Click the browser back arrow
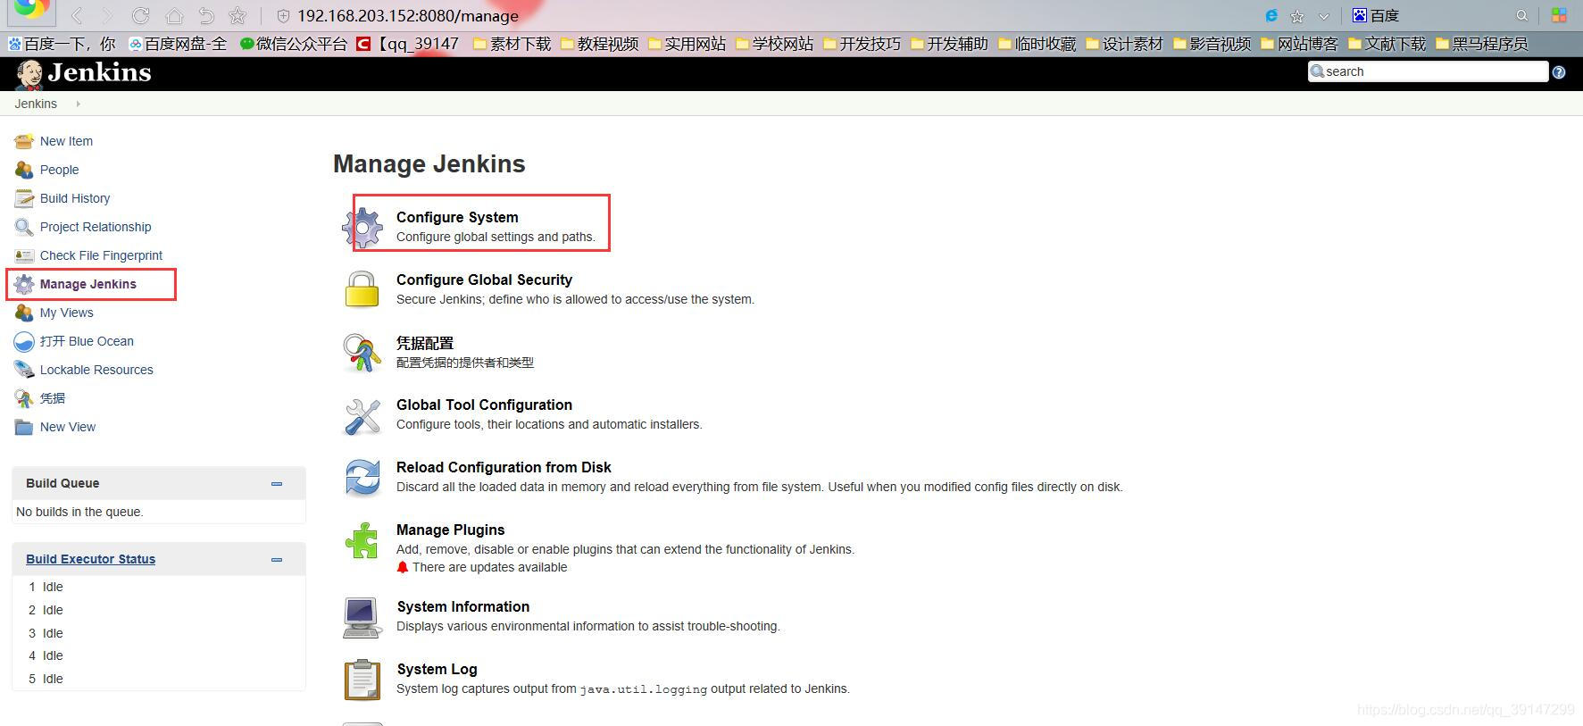 click(x=76, y=15)
